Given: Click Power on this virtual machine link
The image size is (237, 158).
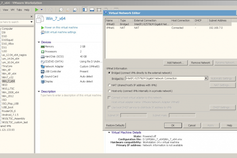Looking at the screenshot, I should [x=61, y=28].
